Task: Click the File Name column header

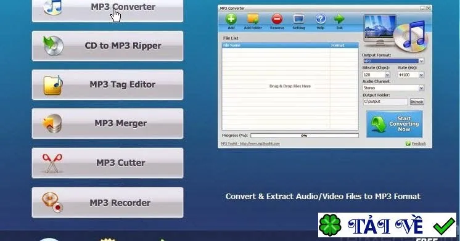Action: pos(276,46)
